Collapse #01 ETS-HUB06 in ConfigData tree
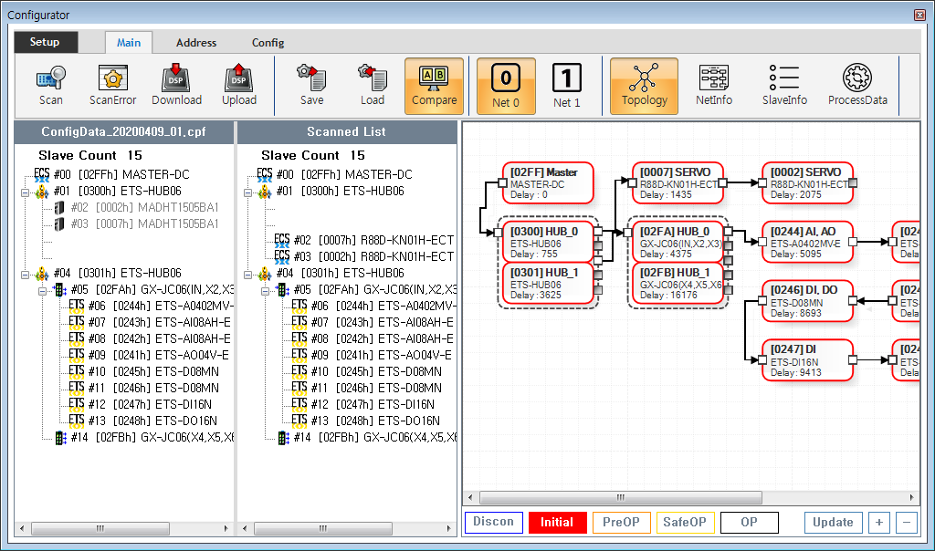 (24, 192)
